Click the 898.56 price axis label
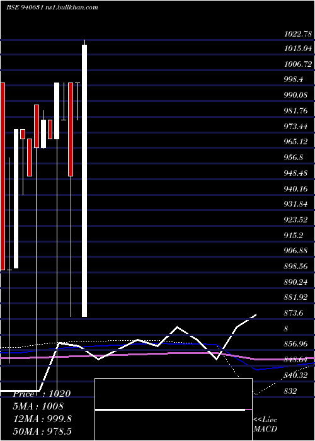 pos(296,266)
